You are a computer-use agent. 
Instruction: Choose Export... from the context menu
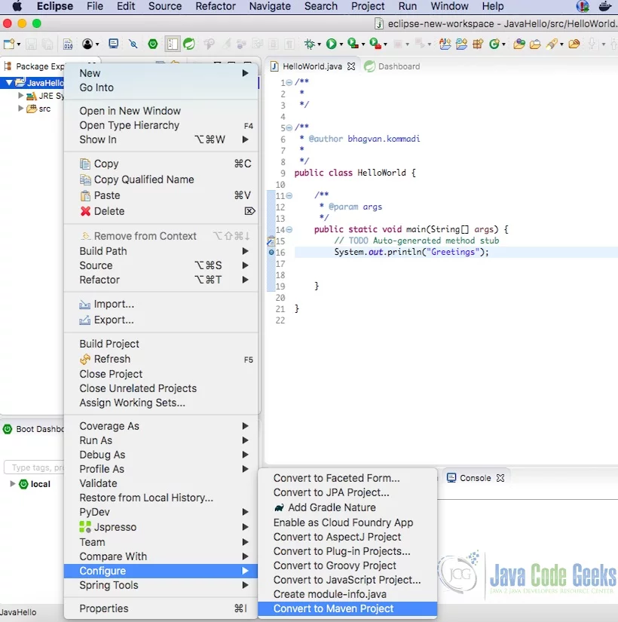pos(161,320)
